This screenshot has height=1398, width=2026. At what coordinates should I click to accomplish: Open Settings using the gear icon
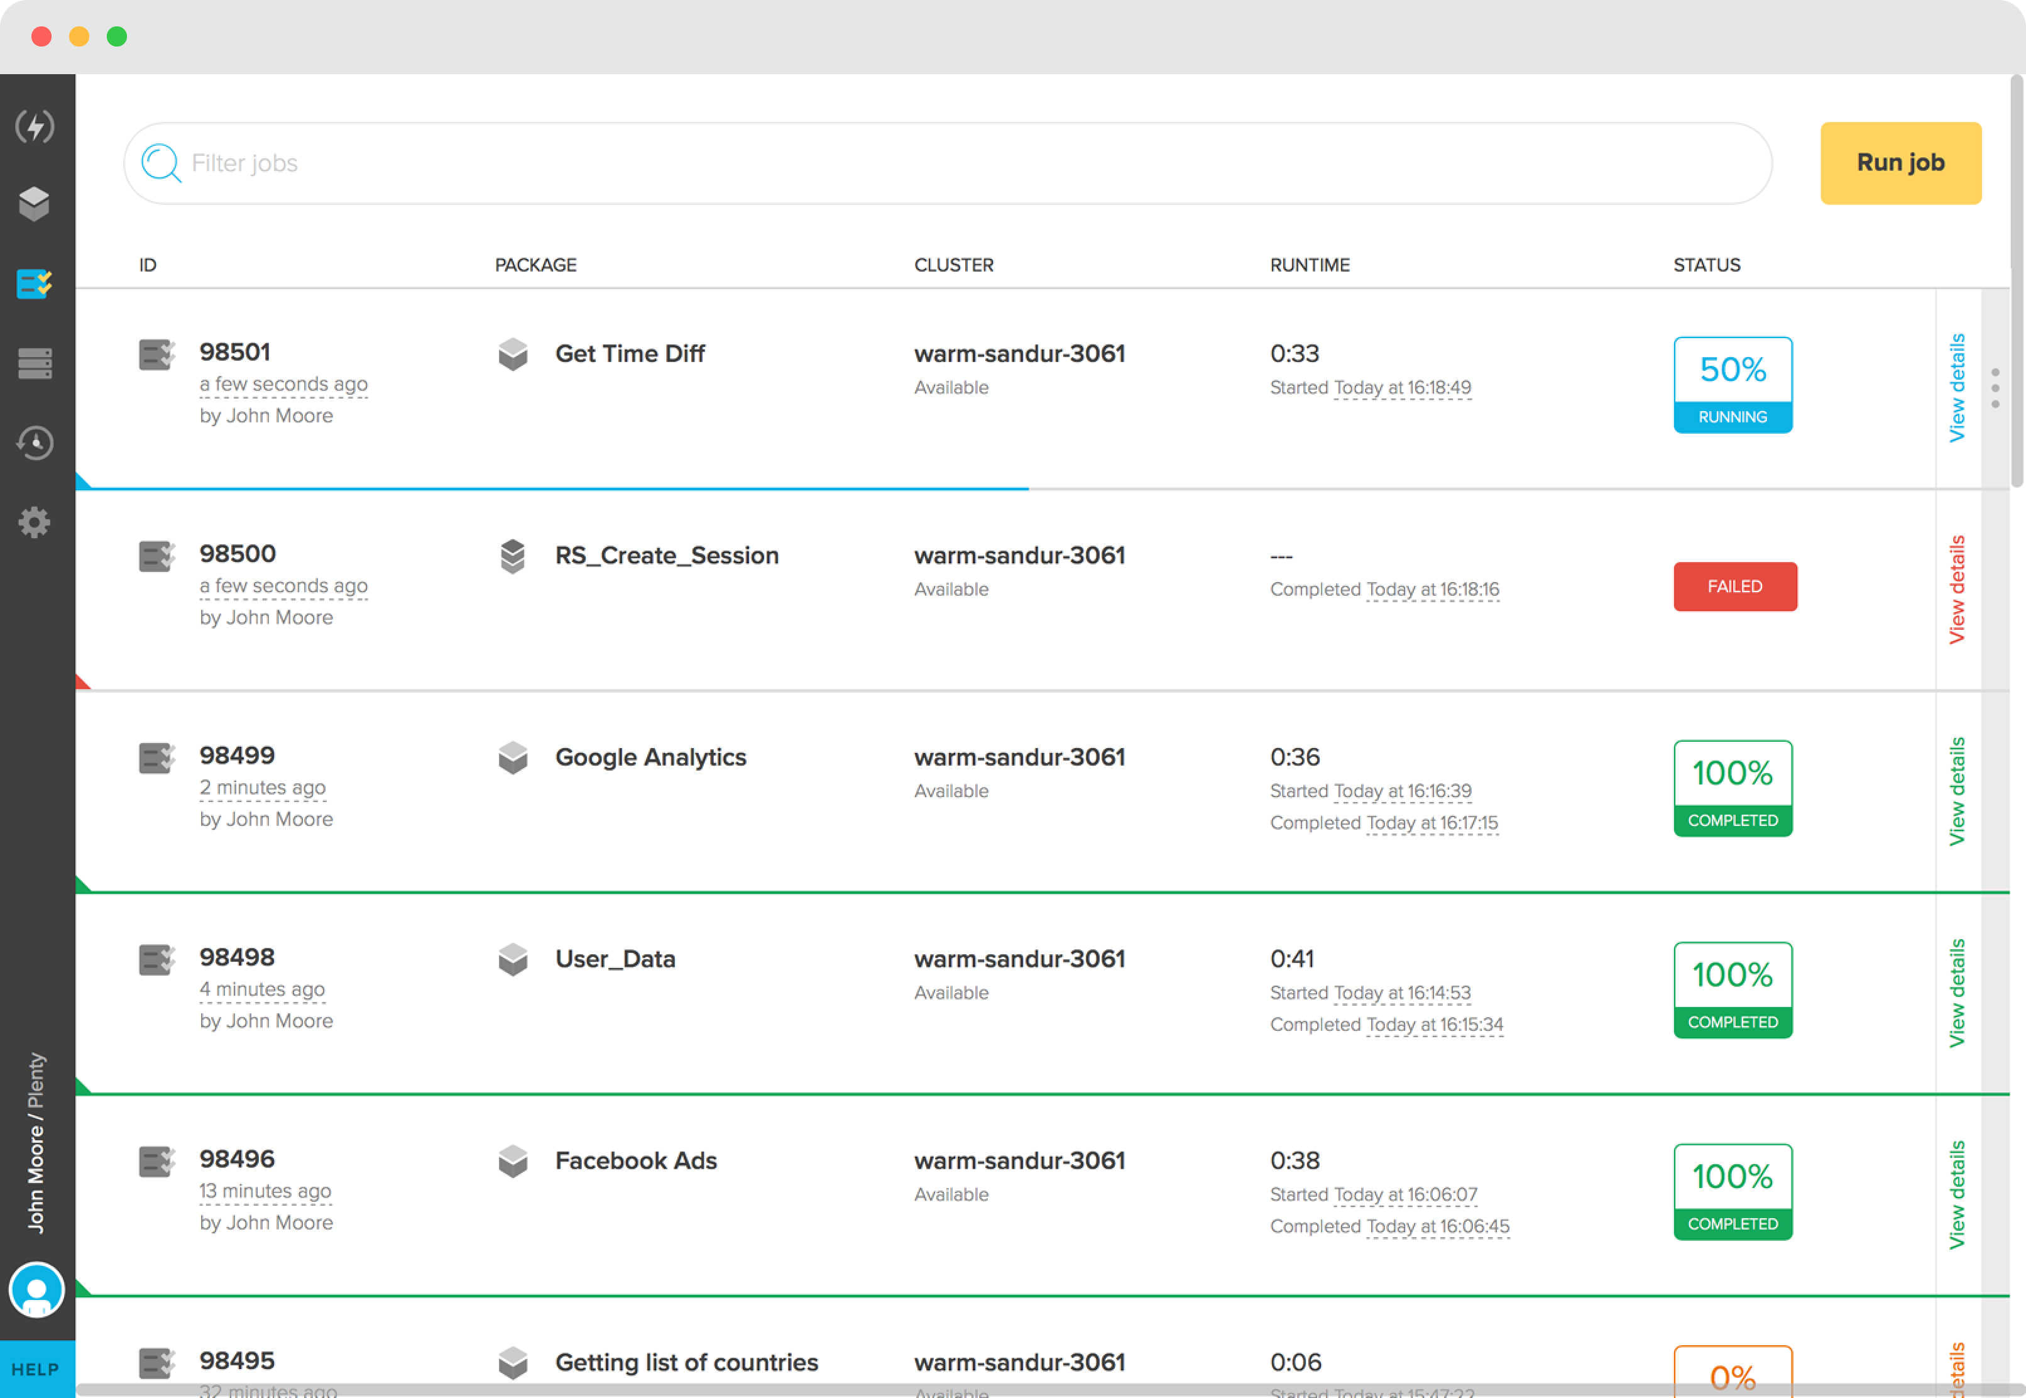tap(35, 521)
